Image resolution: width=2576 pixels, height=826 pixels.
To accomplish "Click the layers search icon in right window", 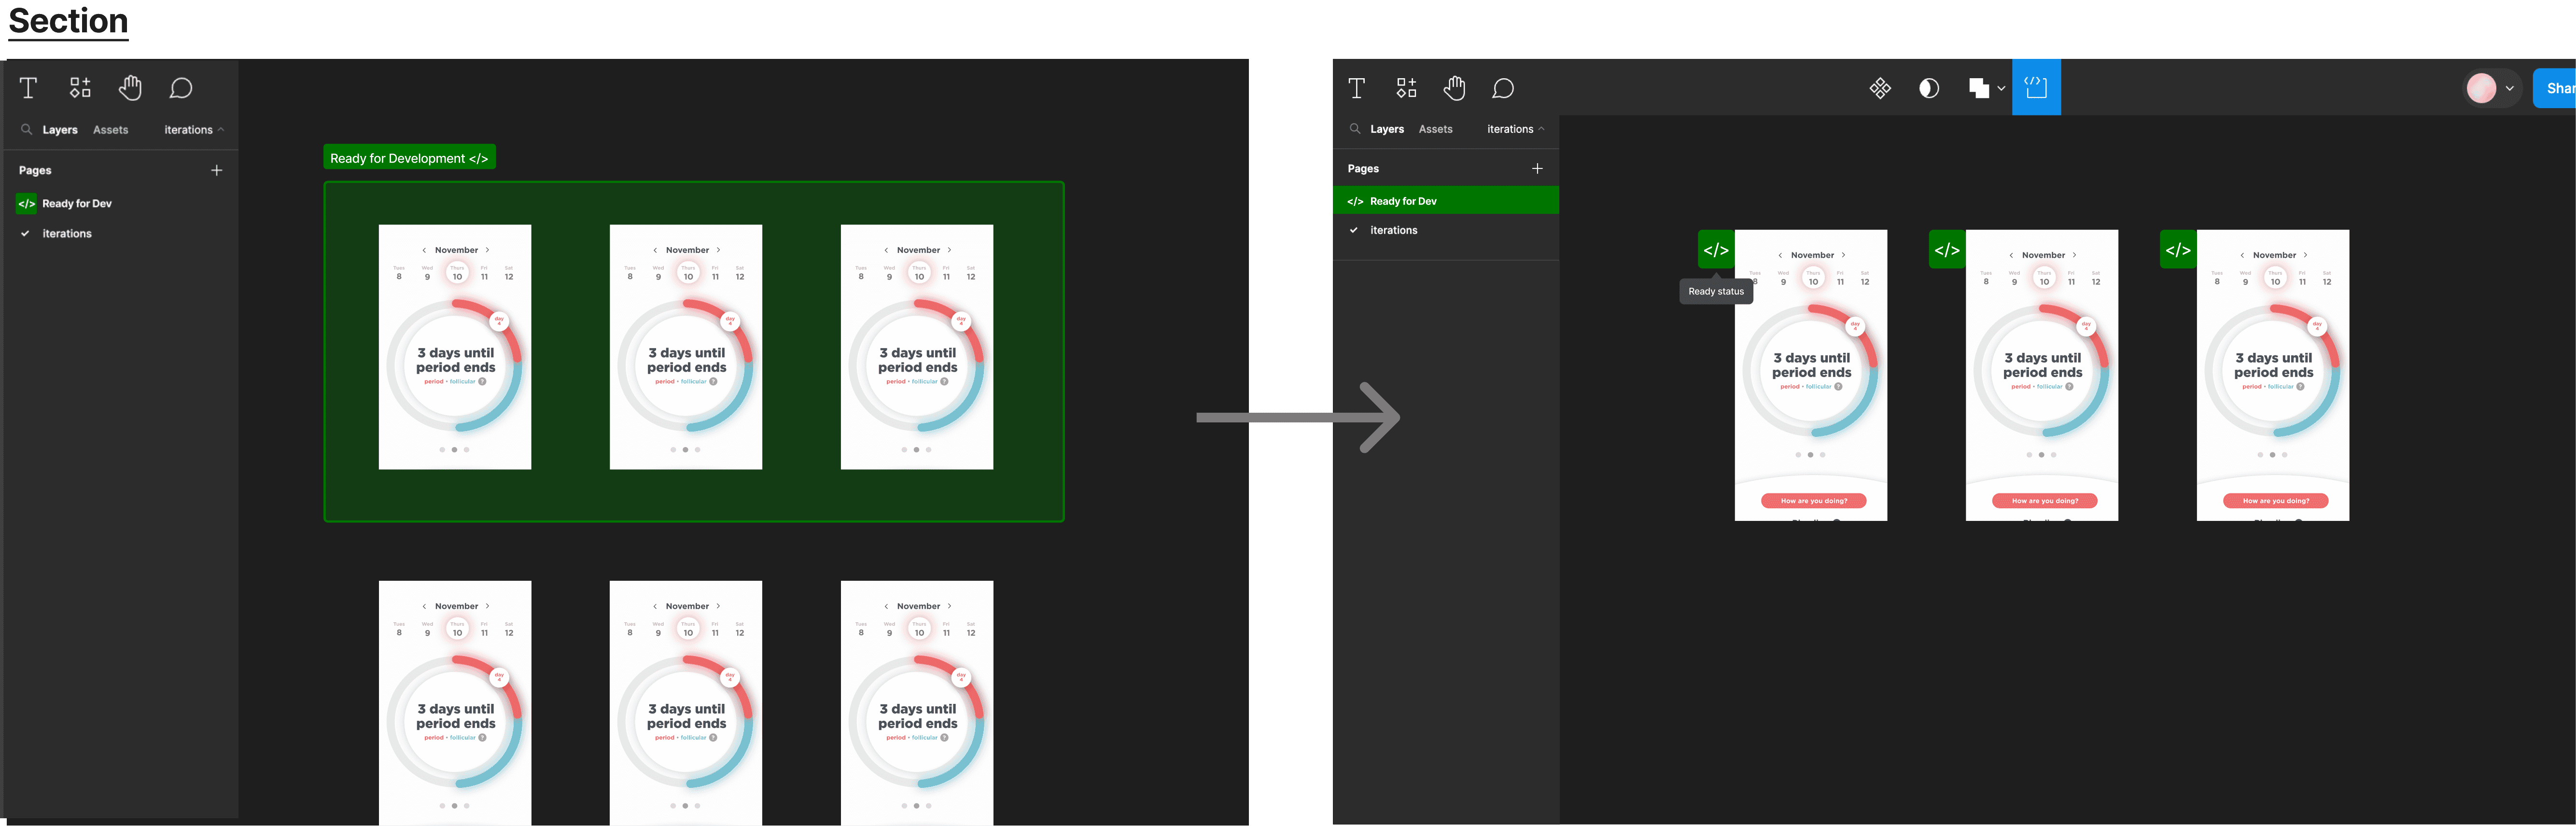I will pyautogui.click(x=1355, y=128).
